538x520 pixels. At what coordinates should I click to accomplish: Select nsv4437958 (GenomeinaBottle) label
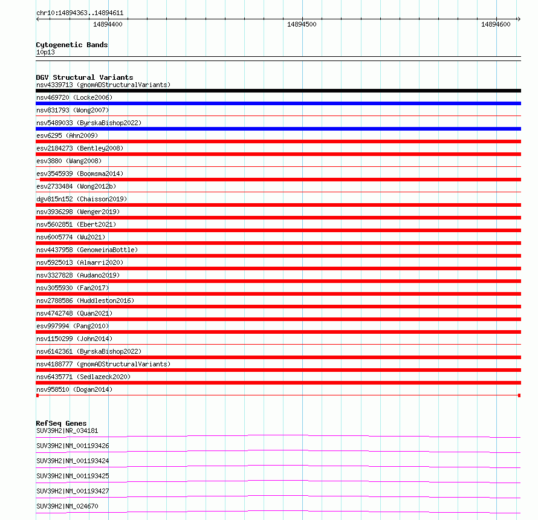tap(87, 250)
